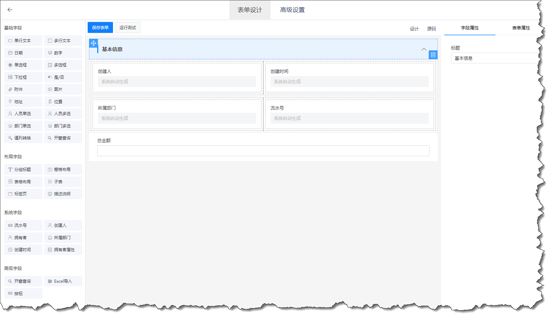Viewport: 552px width, 318px height.
Task: Add a 地址 address field
Action: (x=23, y=101)
